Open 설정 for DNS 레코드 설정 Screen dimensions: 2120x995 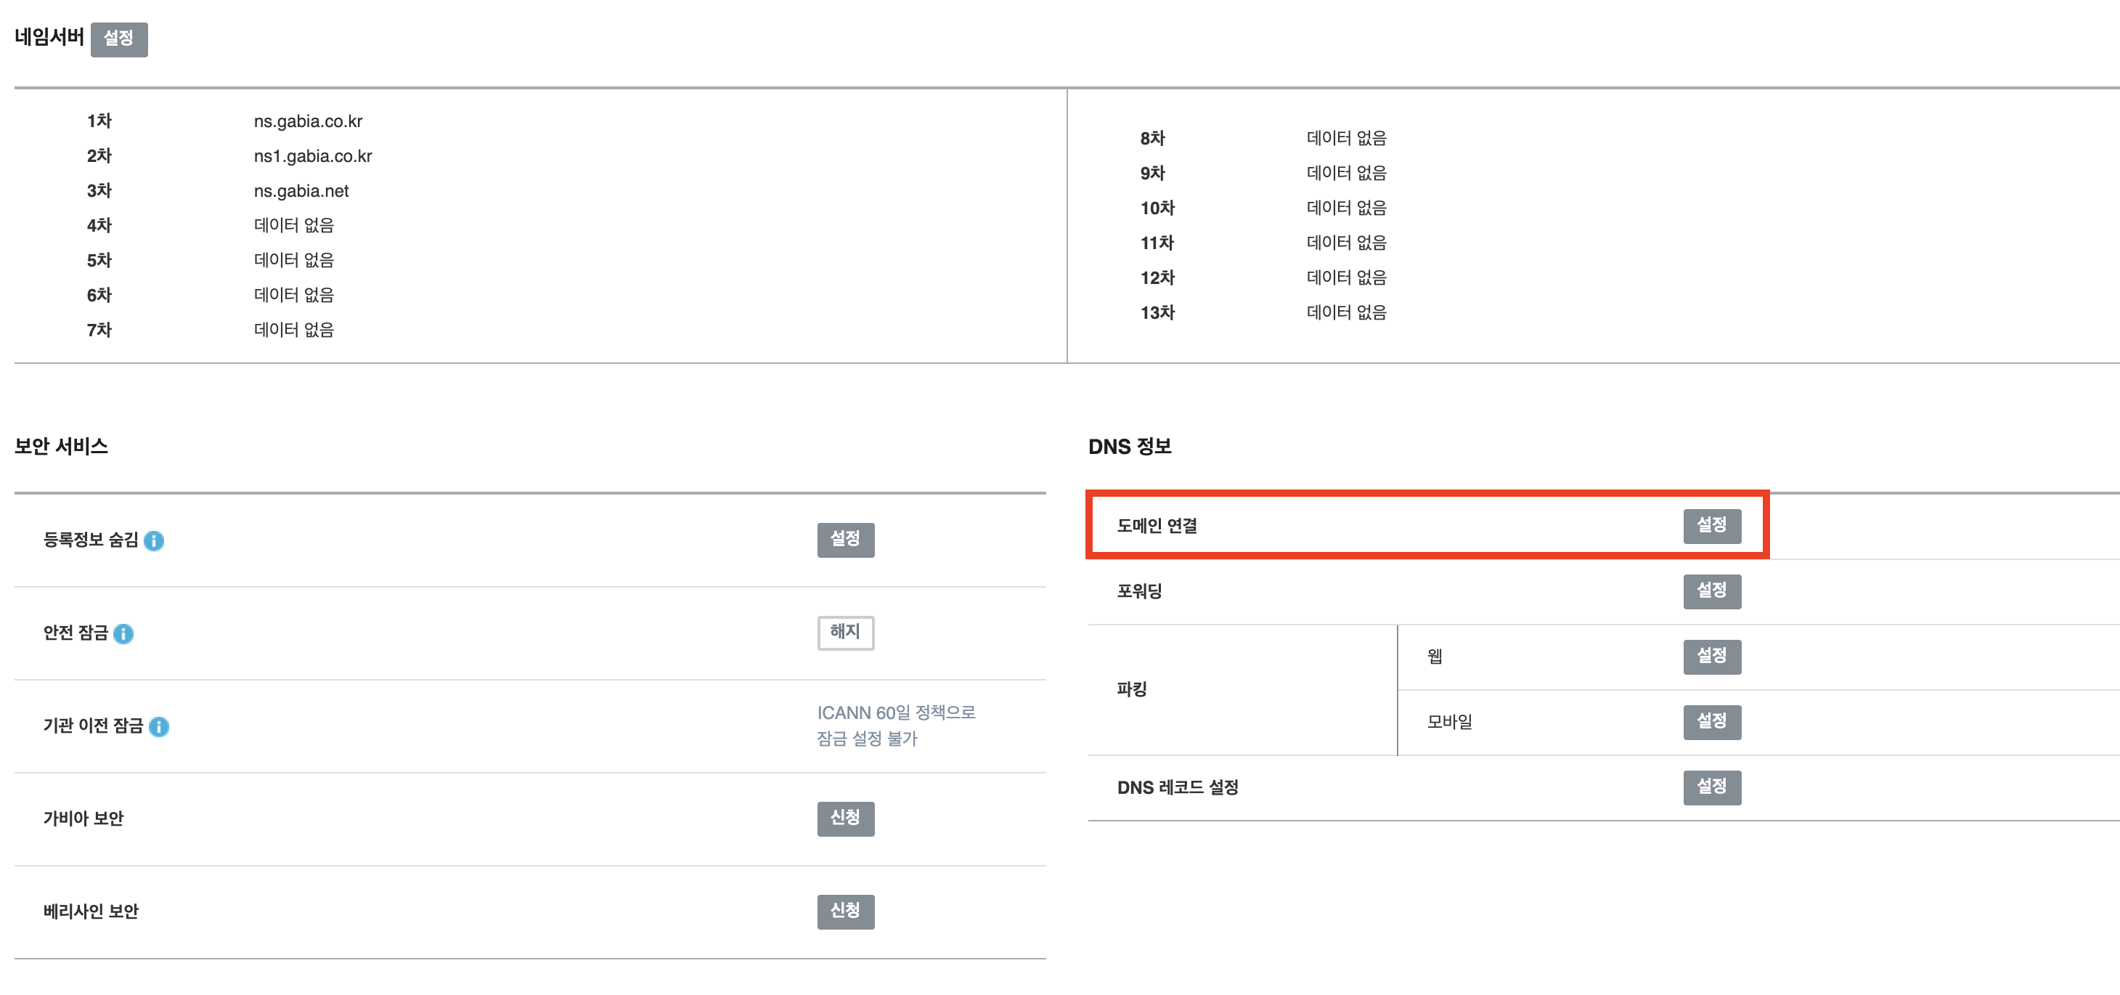pyautogui.click(x=1711, y=787)
